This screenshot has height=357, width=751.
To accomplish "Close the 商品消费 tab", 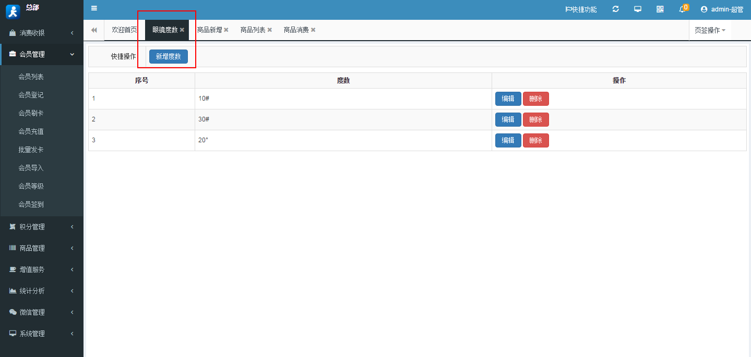I will click(313, 30).
